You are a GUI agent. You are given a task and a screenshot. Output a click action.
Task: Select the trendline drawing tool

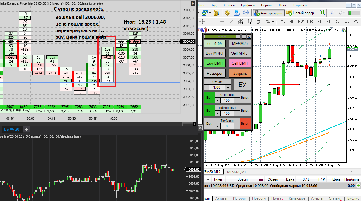(x=231, y=22)
